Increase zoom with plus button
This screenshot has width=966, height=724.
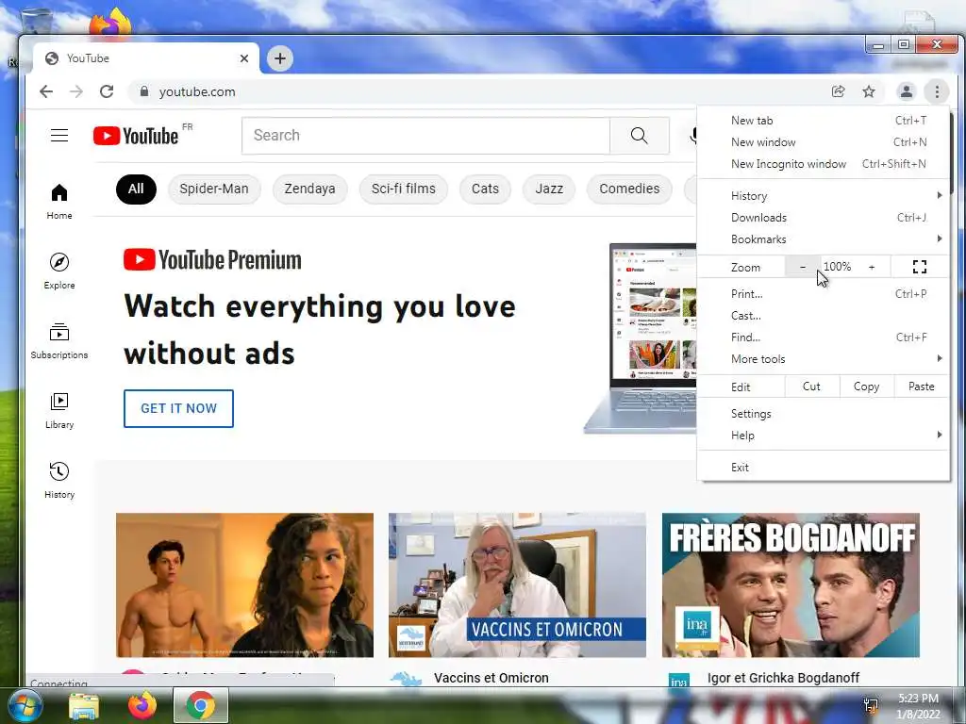(872, 267)
